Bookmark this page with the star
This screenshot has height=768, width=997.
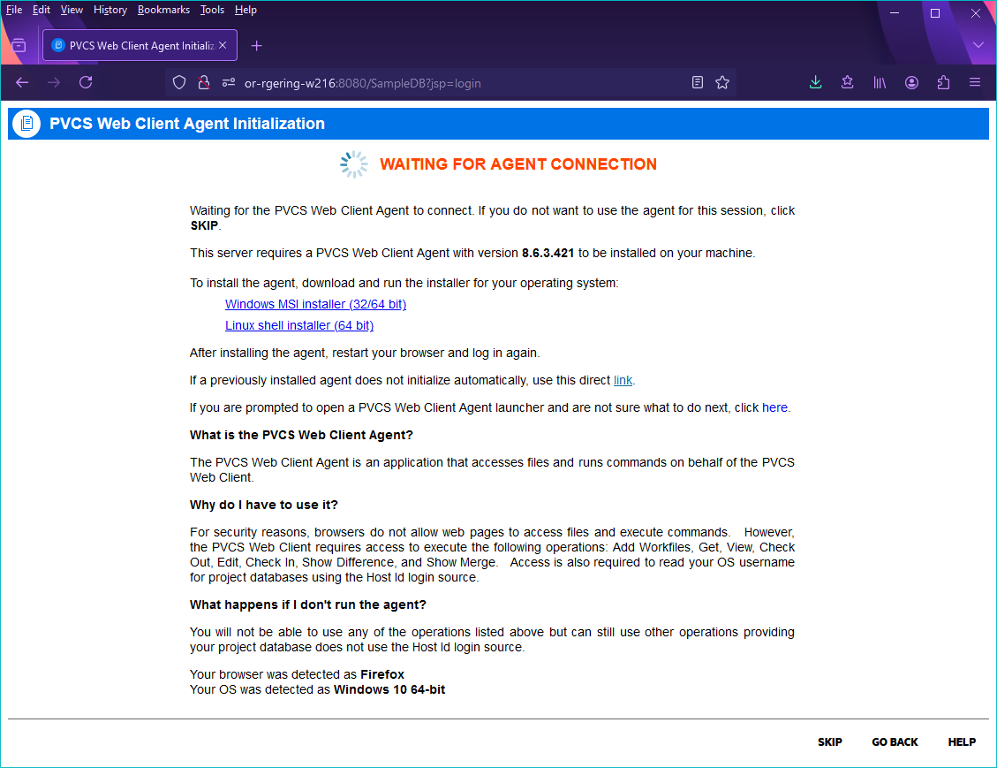722,82
